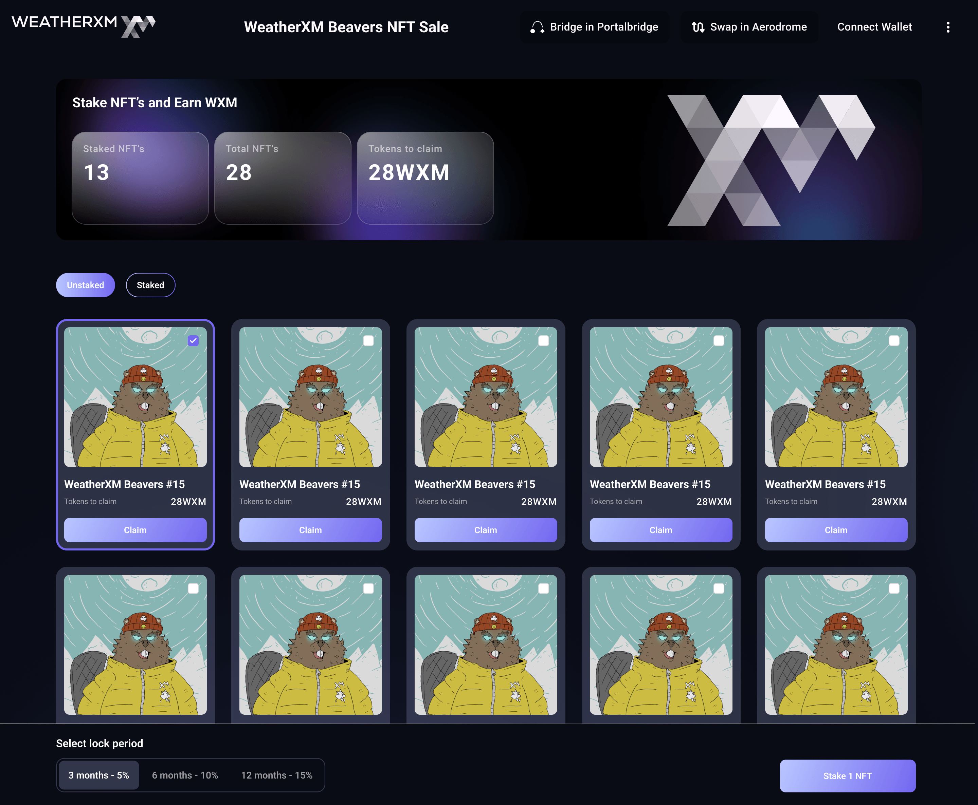Click the large WXM logo graphic in banner
978x805 pixels.
[770, 160]
